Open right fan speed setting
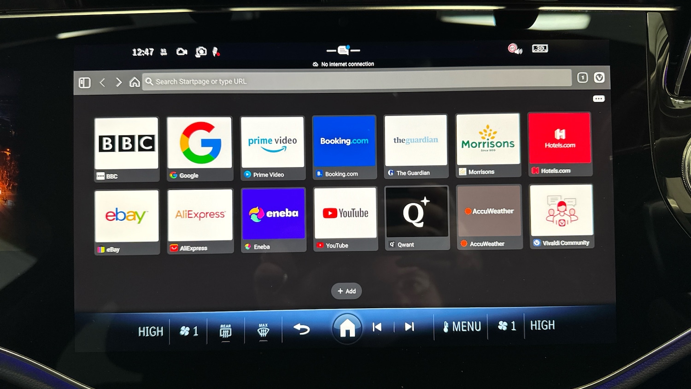 tap(507, 326)
